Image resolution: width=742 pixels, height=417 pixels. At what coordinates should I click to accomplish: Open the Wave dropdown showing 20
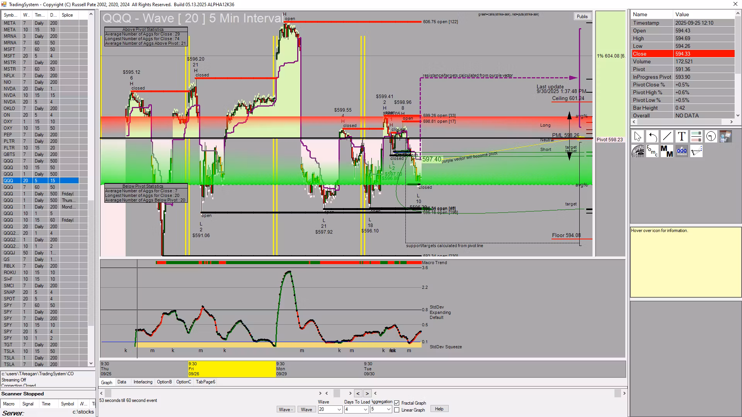(x=339, y=410)
